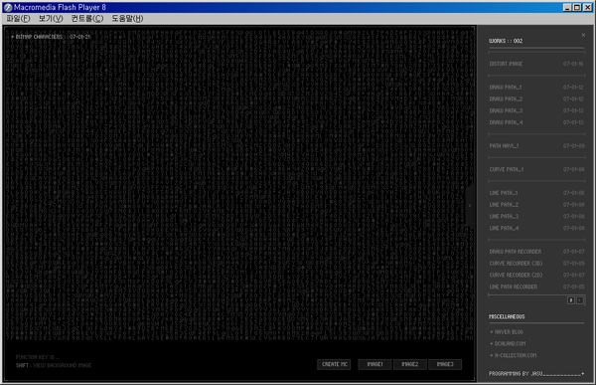This screenshot has height=385, width=596.
Task: Open the CURVE RECORDER (2D) entry
Action: pyautogui.click(x=536, y=275)
